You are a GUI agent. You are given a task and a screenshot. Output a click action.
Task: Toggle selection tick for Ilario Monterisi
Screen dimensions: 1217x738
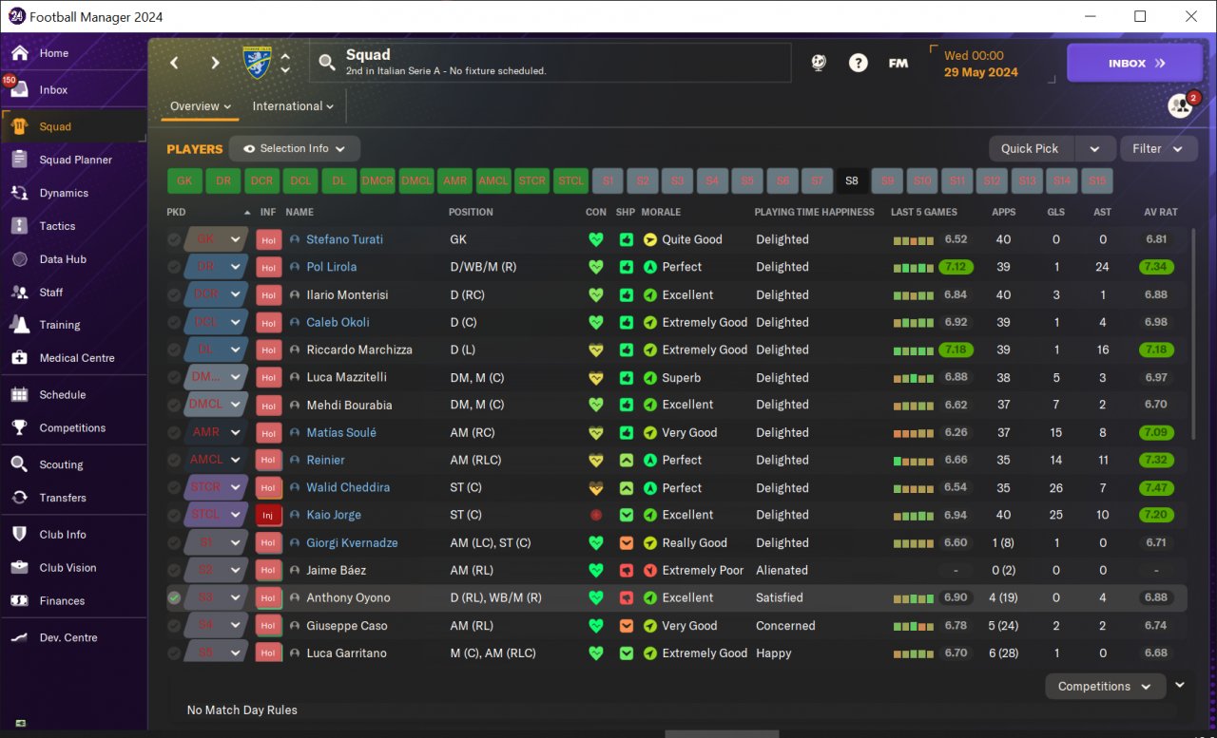click(x=174, y=295)
